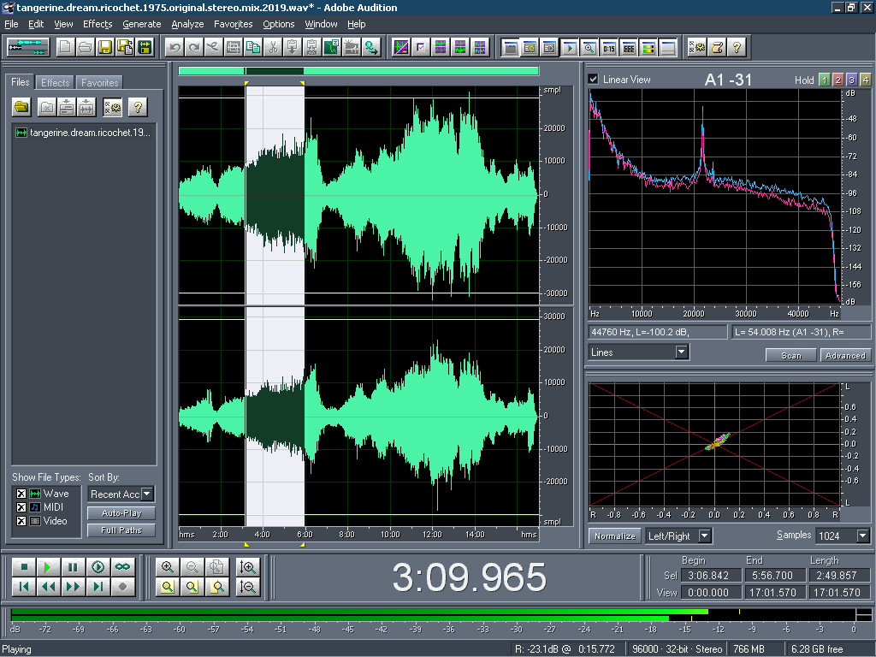Uncheck the Linear View checkbox
This screenshot has height=657, width=876.
tap(594, 80)
